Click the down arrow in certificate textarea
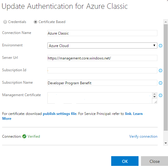Viewport: 168px width, 168px height. click(154, 97)
